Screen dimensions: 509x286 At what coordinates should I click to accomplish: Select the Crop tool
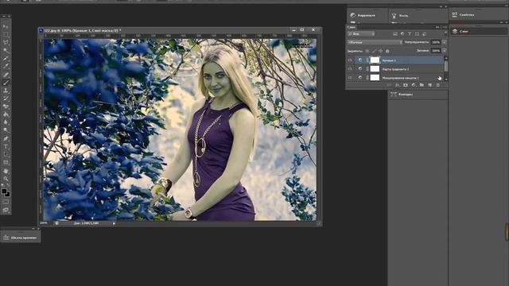click(x=6, y=59)
